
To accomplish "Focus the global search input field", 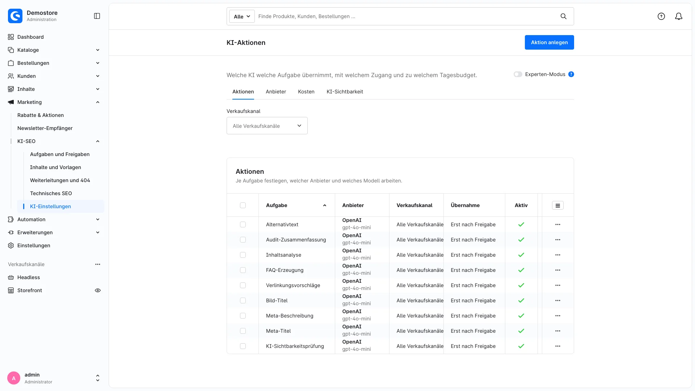I will [x=405, y=16].
